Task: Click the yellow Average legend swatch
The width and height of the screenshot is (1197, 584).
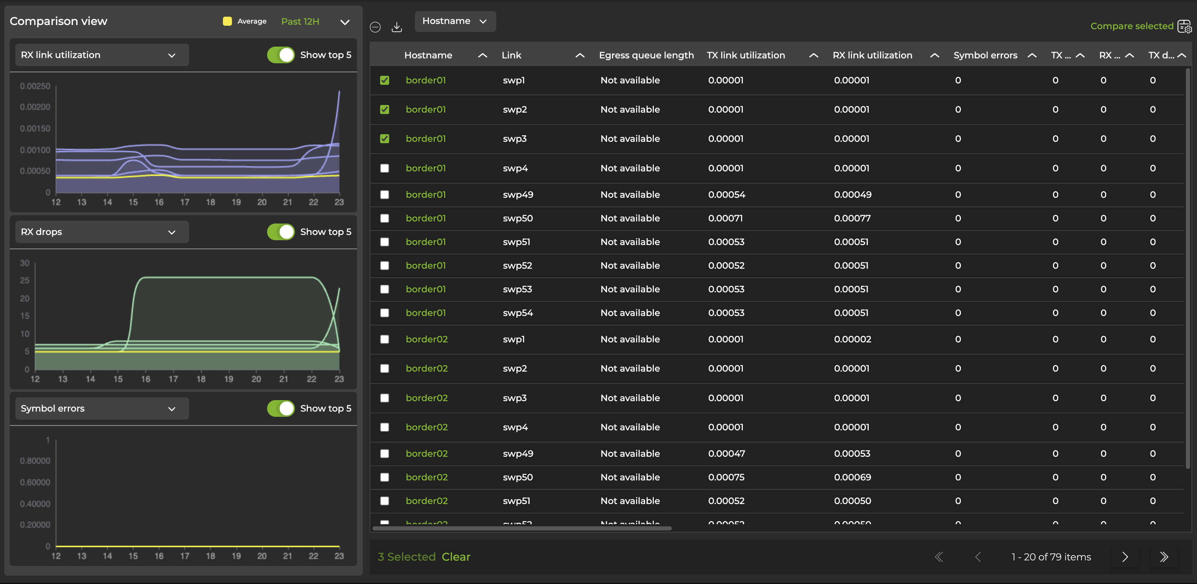Action: coord(227,21)
